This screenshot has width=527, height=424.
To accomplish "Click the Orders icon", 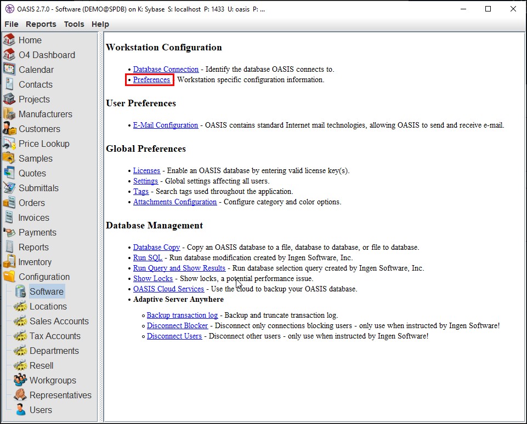I will pyautogui.click(x=9, y=203).
